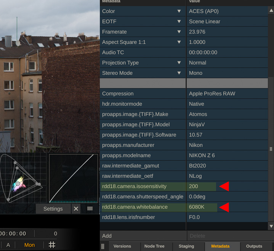Select NIKON Z 6 model value
Image resolution: width=274 pixels, height=251 pixels.
click(227, 155)
